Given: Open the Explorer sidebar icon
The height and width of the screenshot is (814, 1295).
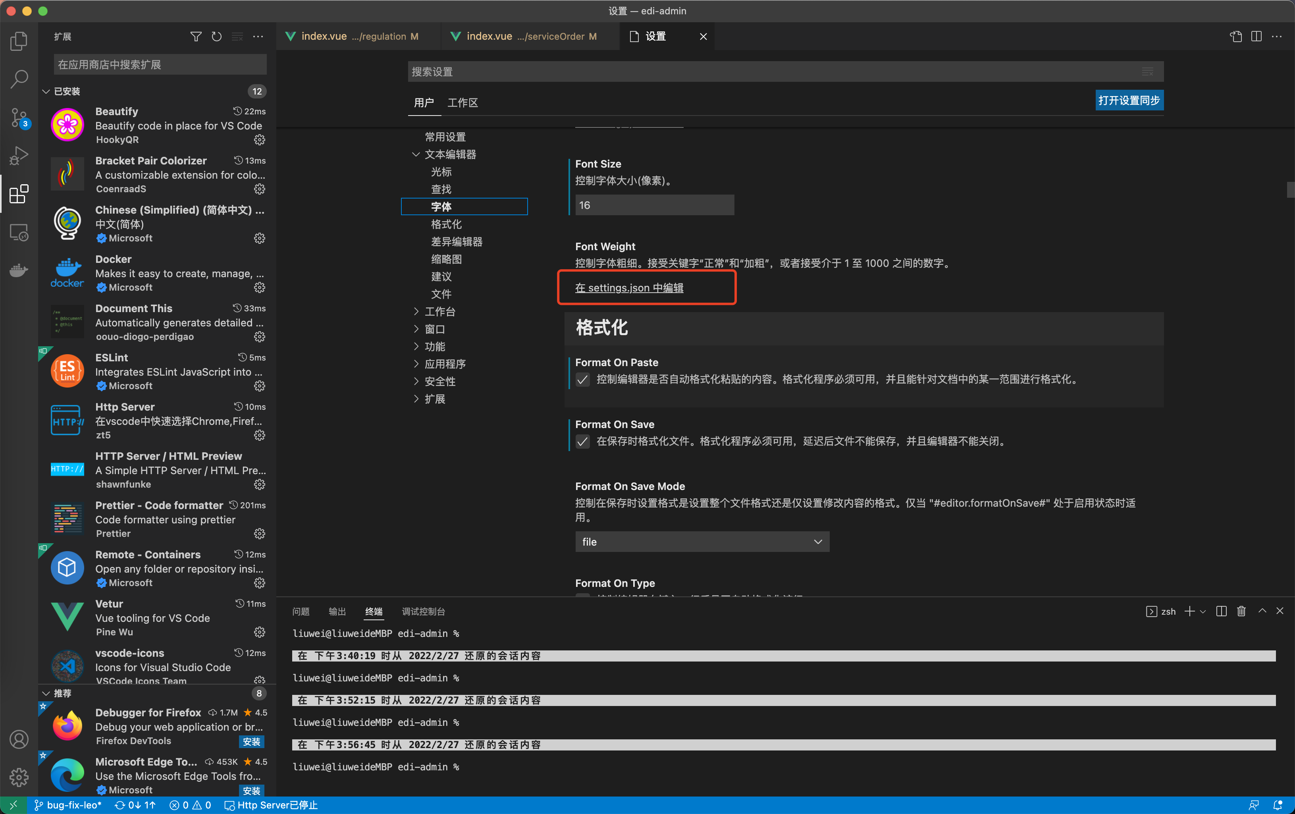Looking at the screenshot, I should coord(19,41).
